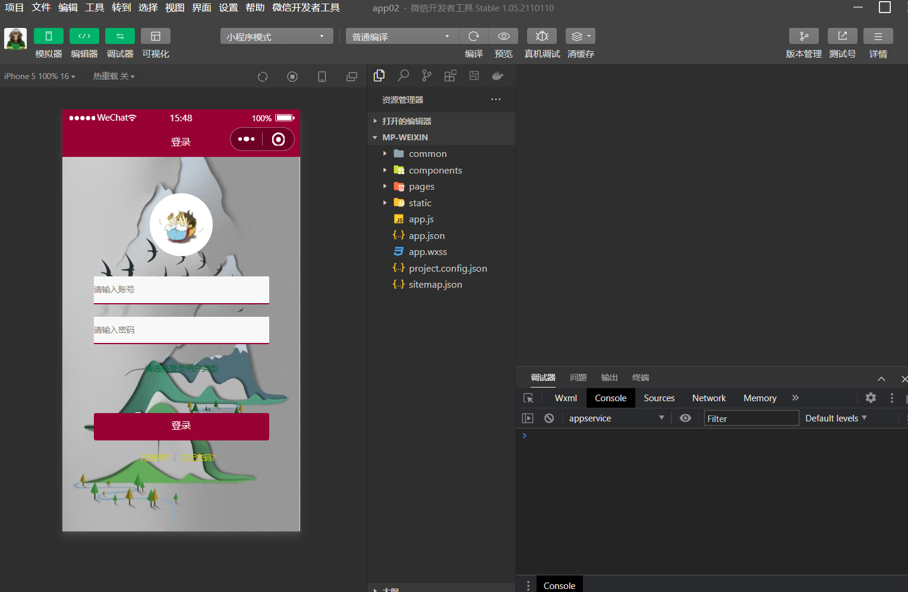Collapse the MP-WEIXIN project root
This screenshot has height=592, width=908.
pyautogui.click(x=441, y=137)
